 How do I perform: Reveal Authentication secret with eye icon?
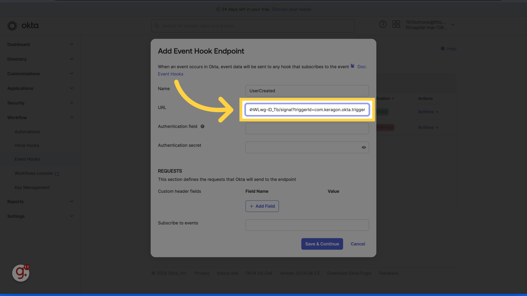(364, 147)
